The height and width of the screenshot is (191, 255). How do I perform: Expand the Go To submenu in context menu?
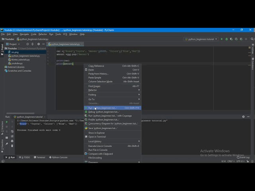coord(112,99)
